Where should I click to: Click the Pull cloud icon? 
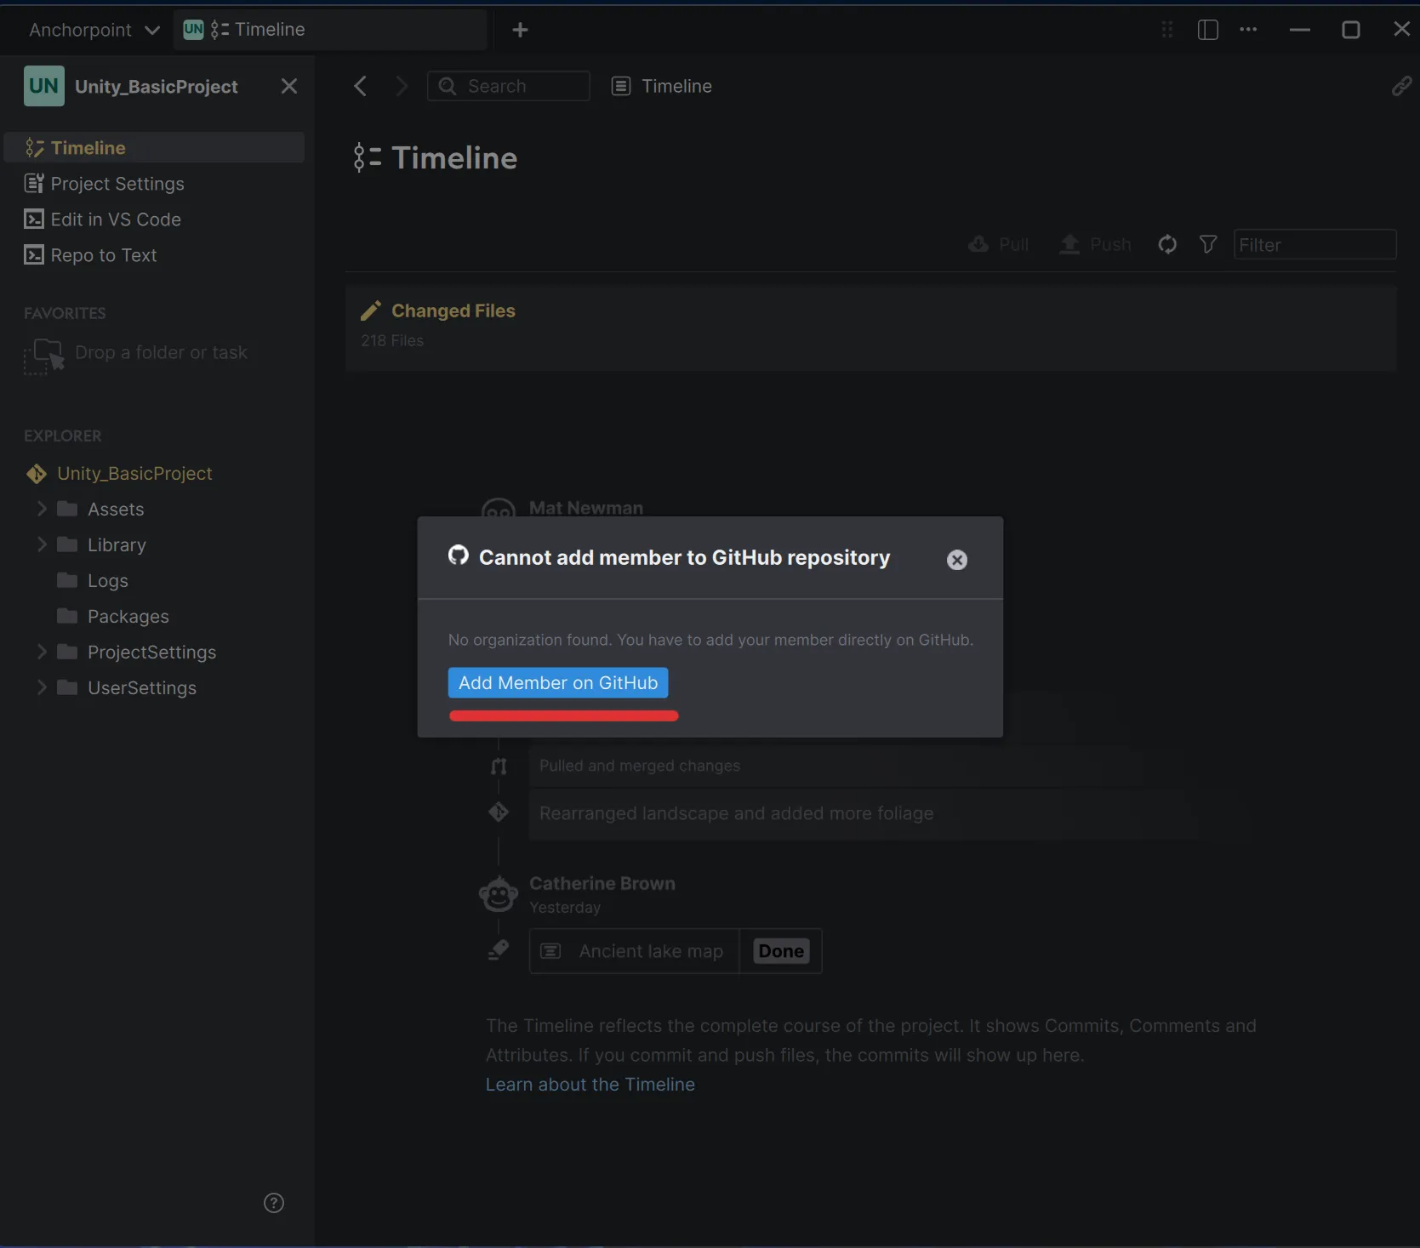click(x=980, y=244)
